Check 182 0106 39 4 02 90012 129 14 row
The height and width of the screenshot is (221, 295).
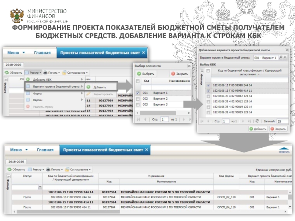click(208, 102)
